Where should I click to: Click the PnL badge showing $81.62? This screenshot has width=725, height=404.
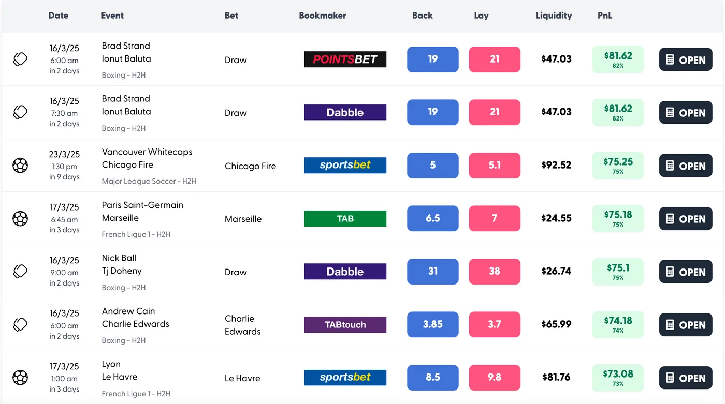pyautogui.click(x=618, y=59)
